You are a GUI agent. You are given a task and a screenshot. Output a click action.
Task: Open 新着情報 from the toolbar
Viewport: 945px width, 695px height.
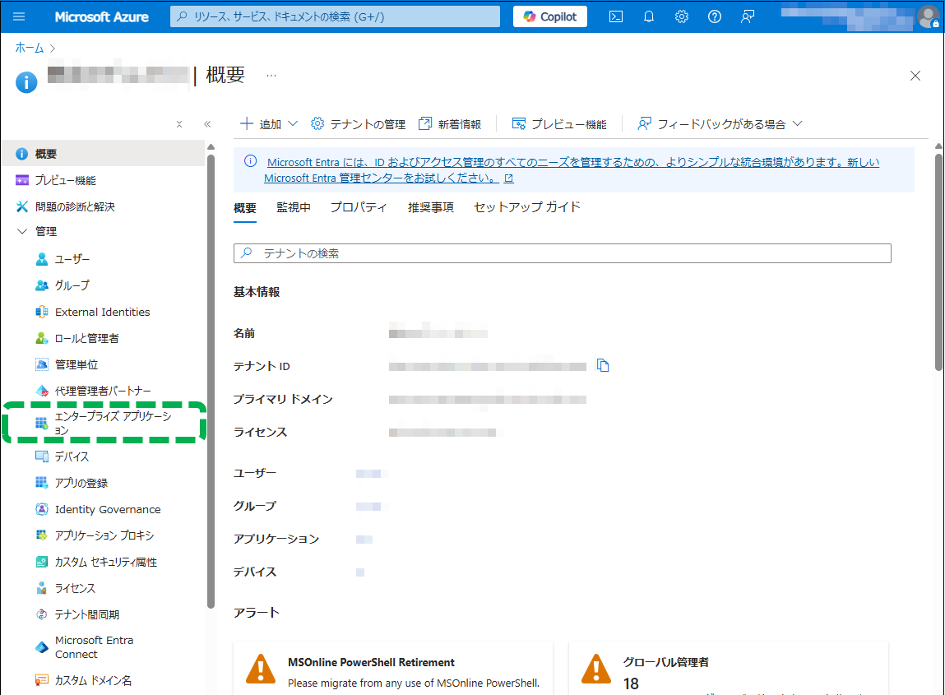450,124
